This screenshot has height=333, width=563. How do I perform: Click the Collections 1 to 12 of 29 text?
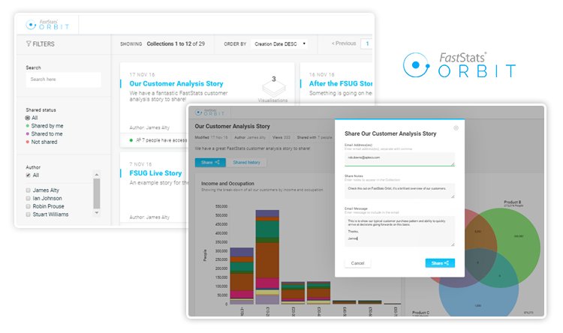176,43
